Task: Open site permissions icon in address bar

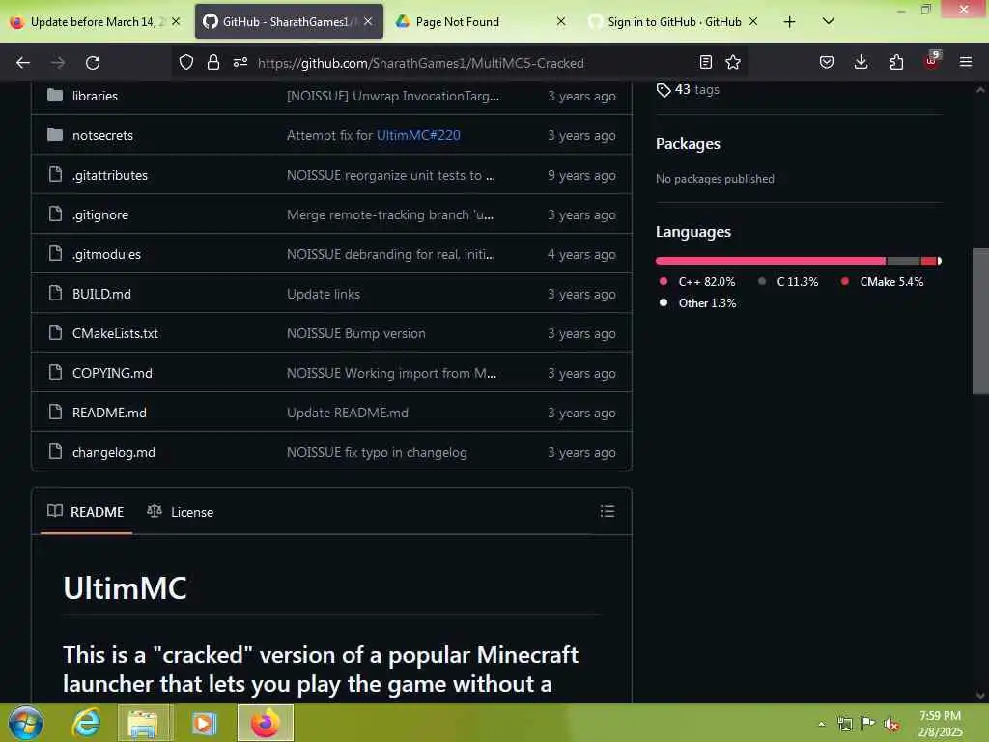Action: click(240, 62)
